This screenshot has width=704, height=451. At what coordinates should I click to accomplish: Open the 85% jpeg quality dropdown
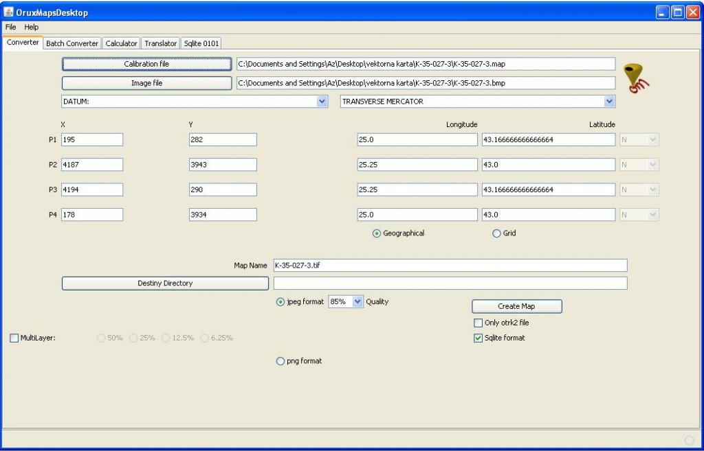point(357,301)
